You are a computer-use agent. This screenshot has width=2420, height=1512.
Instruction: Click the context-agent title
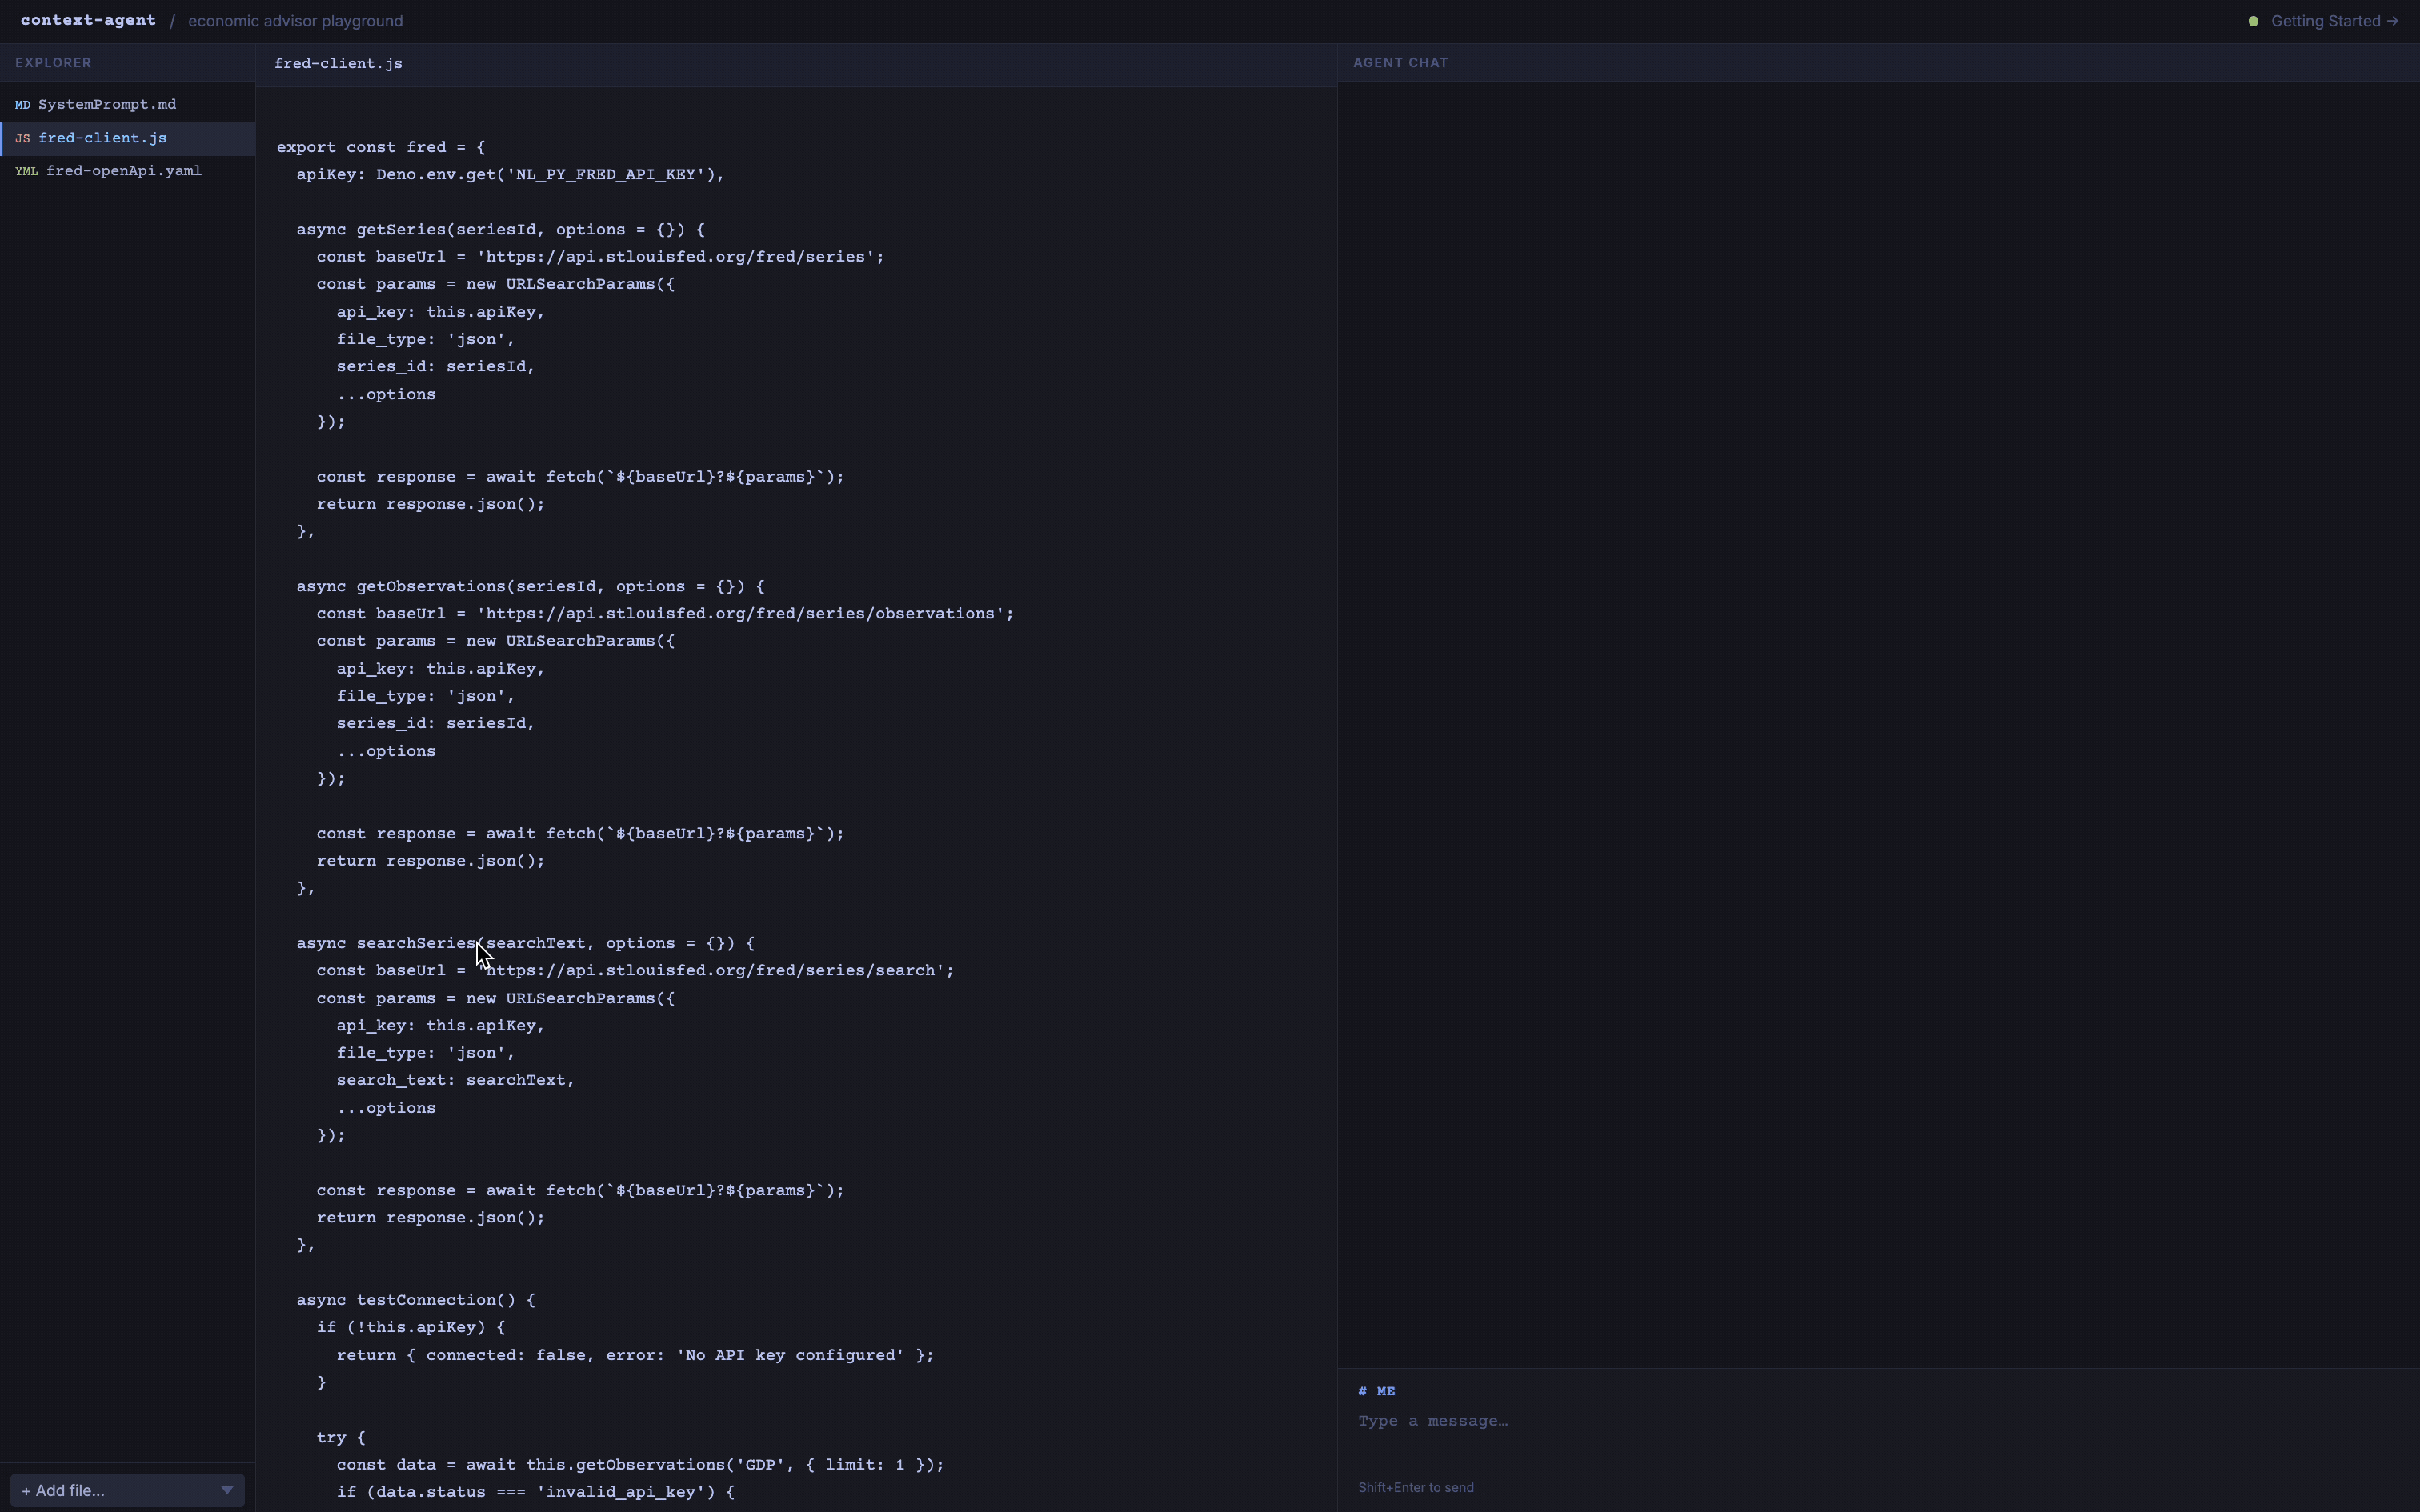coord(88,20)
